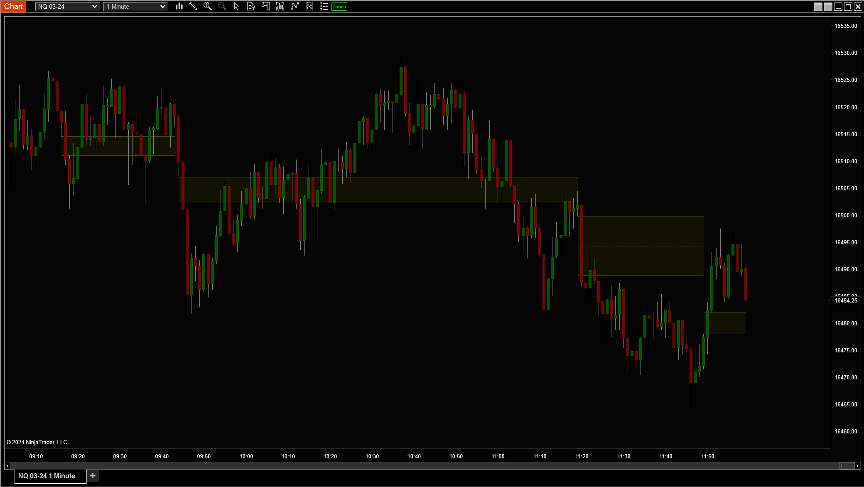
Task: Select the cursor pointer tool
Action: 236,6
